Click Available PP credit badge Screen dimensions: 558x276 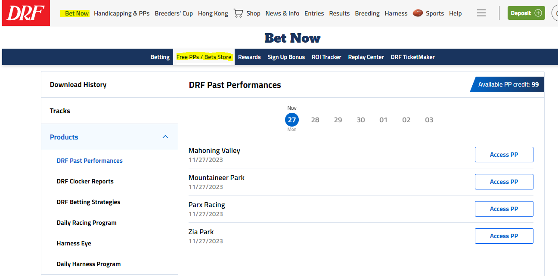[x=507, y=84]
